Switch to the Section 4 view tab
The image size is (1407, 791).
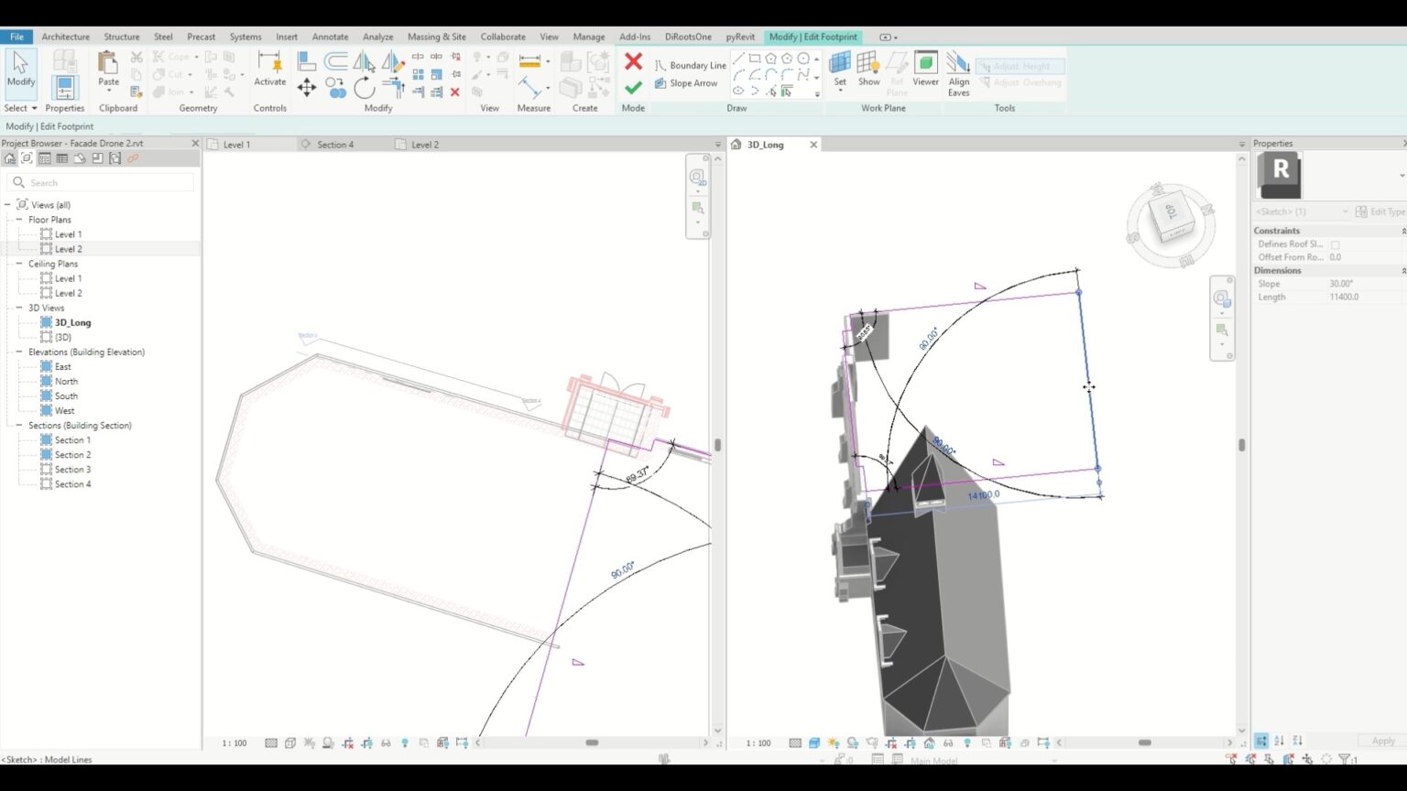point(335,144)
